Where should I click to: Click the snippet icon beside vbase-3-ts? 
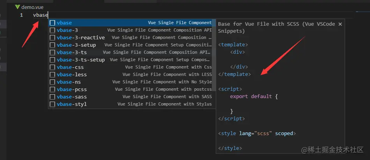point(53,53)
